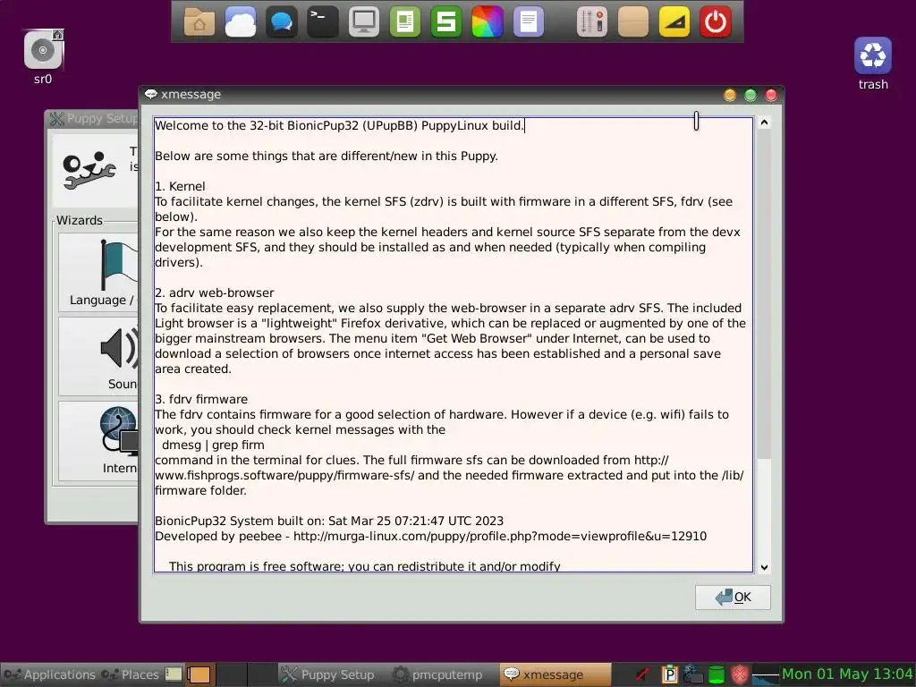
Task: Select the xmessage taskbar entry
Action: (x=555, y=674)
